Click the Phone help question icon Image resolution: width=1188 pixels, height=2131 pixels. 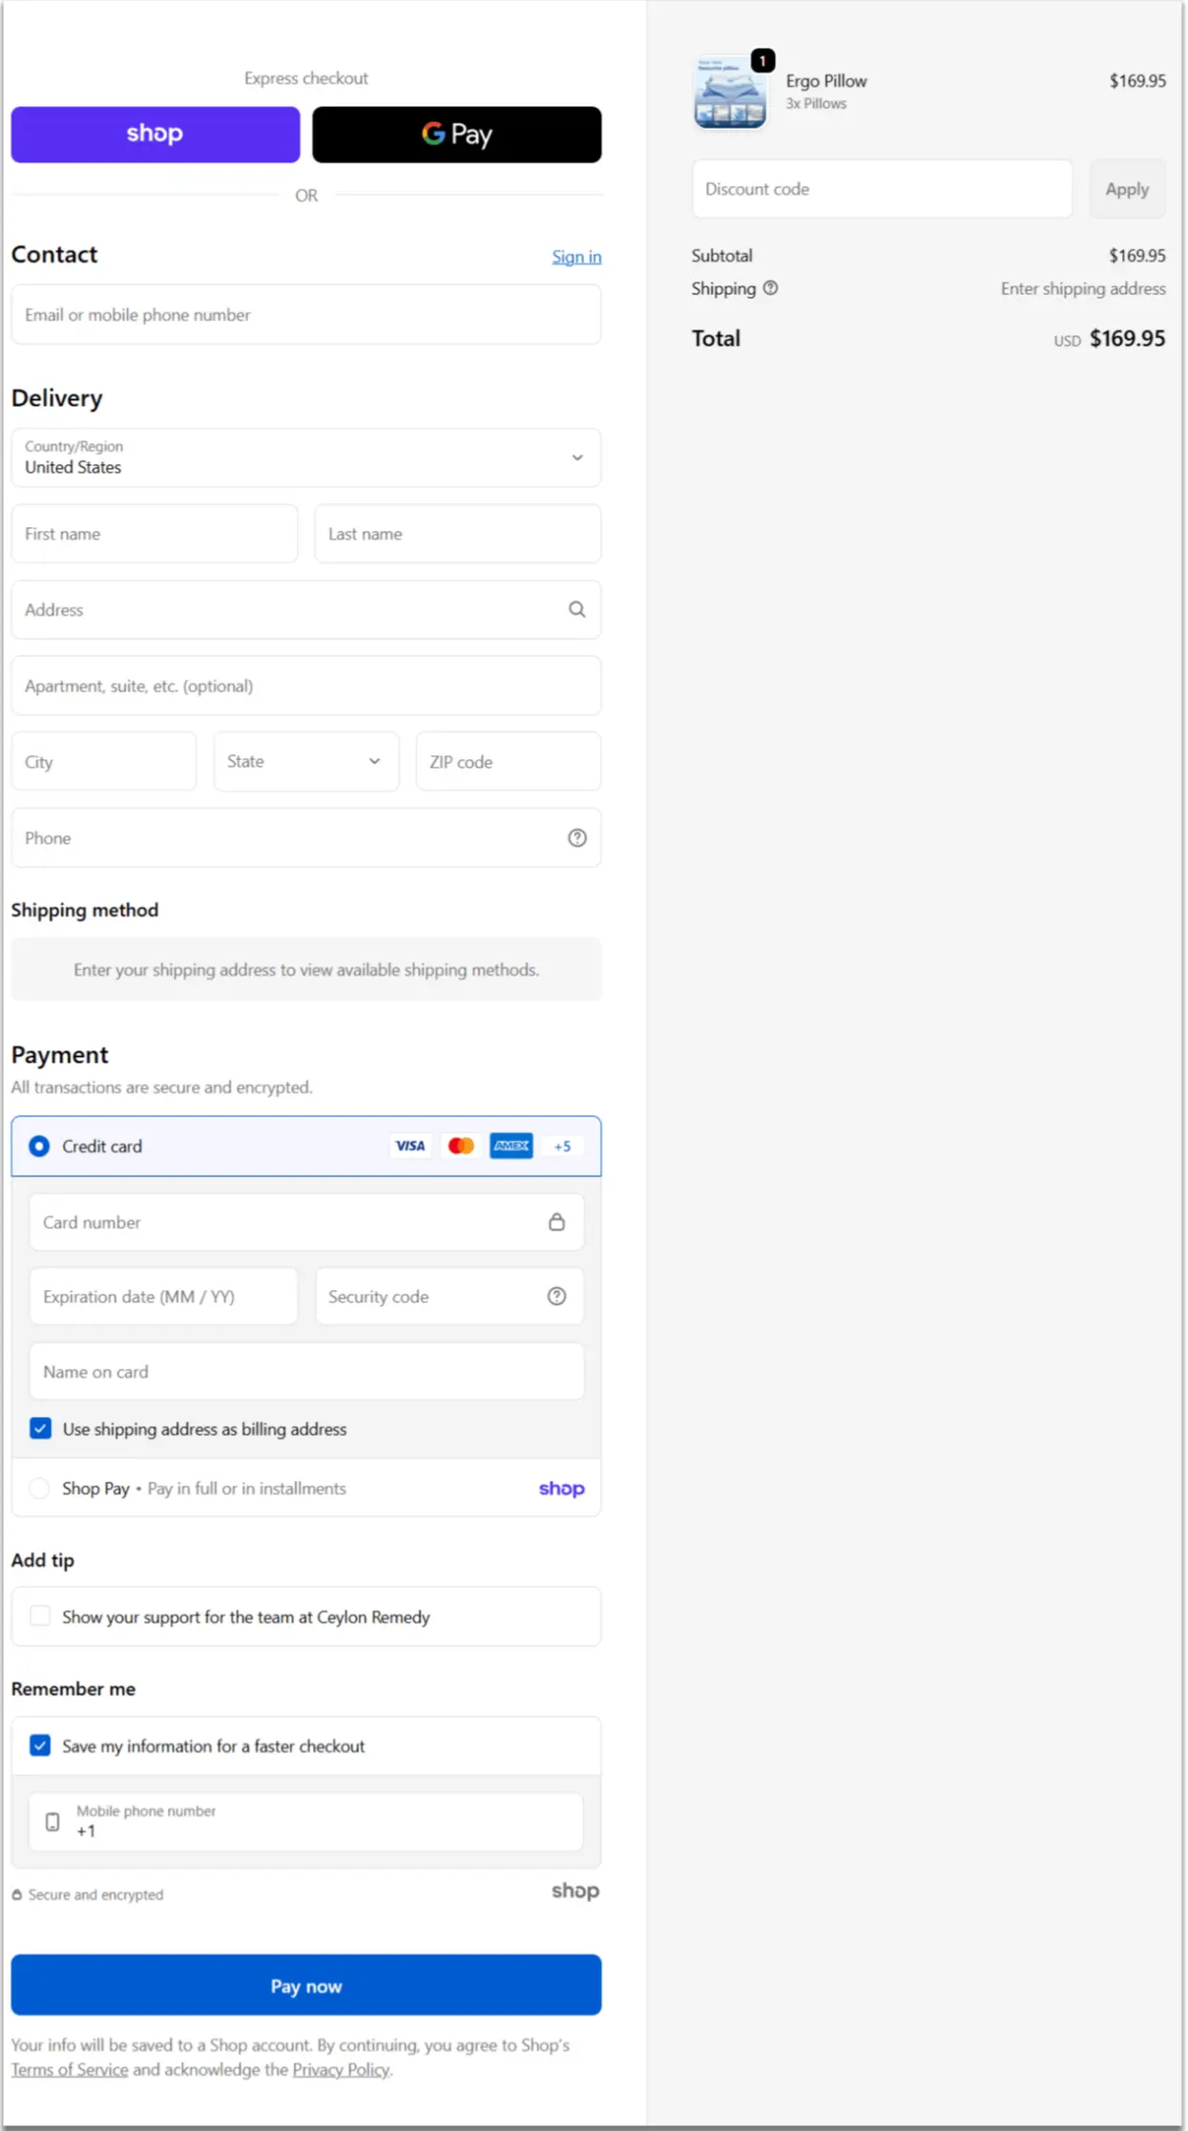click(x=577, y=838)
